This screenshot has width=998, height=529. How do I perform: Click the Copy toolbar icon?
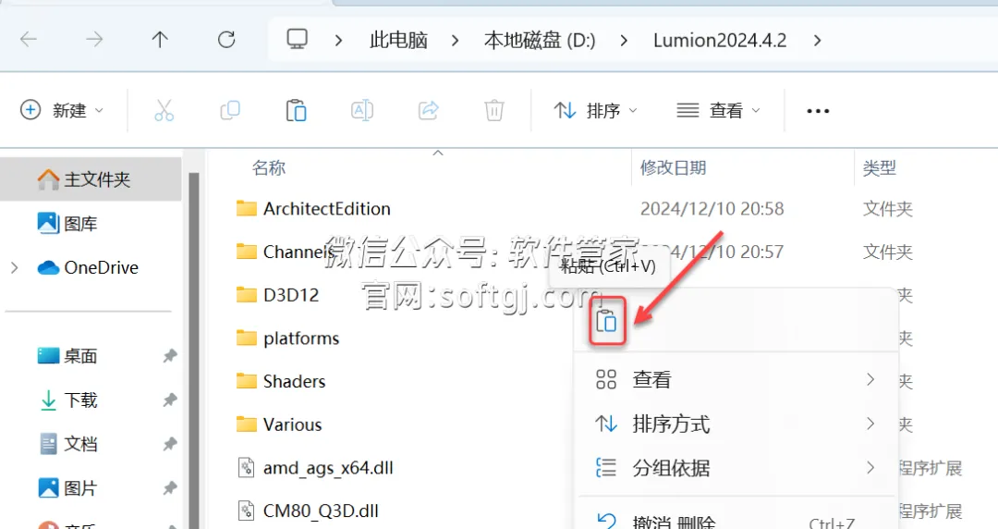pos(230,110)
